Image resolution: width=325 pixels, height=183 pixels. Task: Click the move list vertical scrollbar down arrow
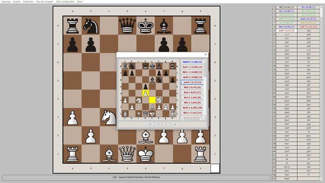coord(321,179)
